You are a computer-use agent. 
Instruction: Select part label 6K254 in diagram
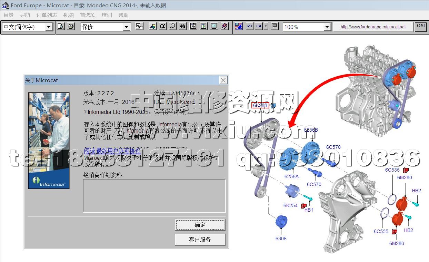[290, 205]
